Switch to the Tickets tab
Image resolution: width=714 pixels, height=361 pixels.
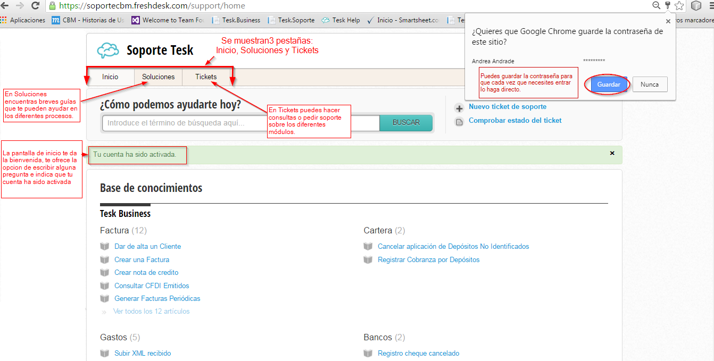(206, 77)
